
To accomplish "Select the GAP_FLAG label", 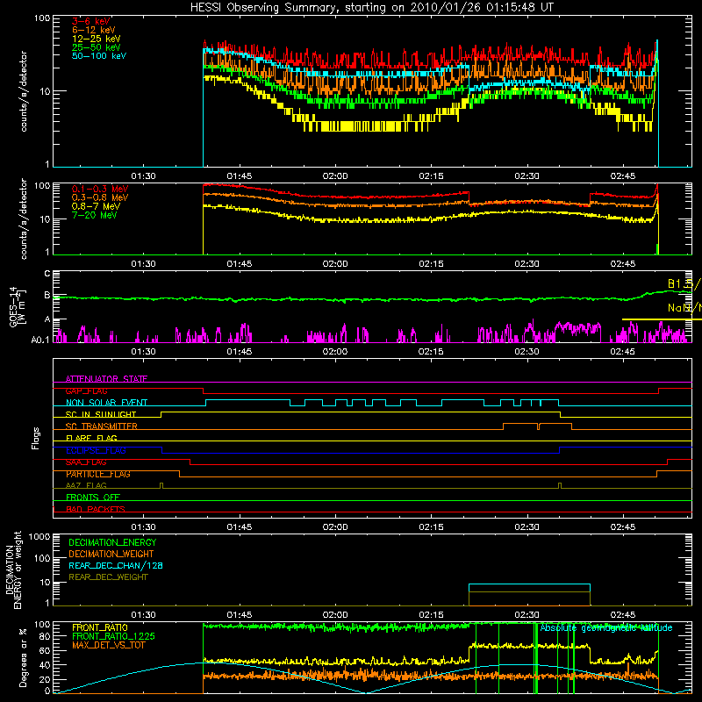I will tap(86, 390).
